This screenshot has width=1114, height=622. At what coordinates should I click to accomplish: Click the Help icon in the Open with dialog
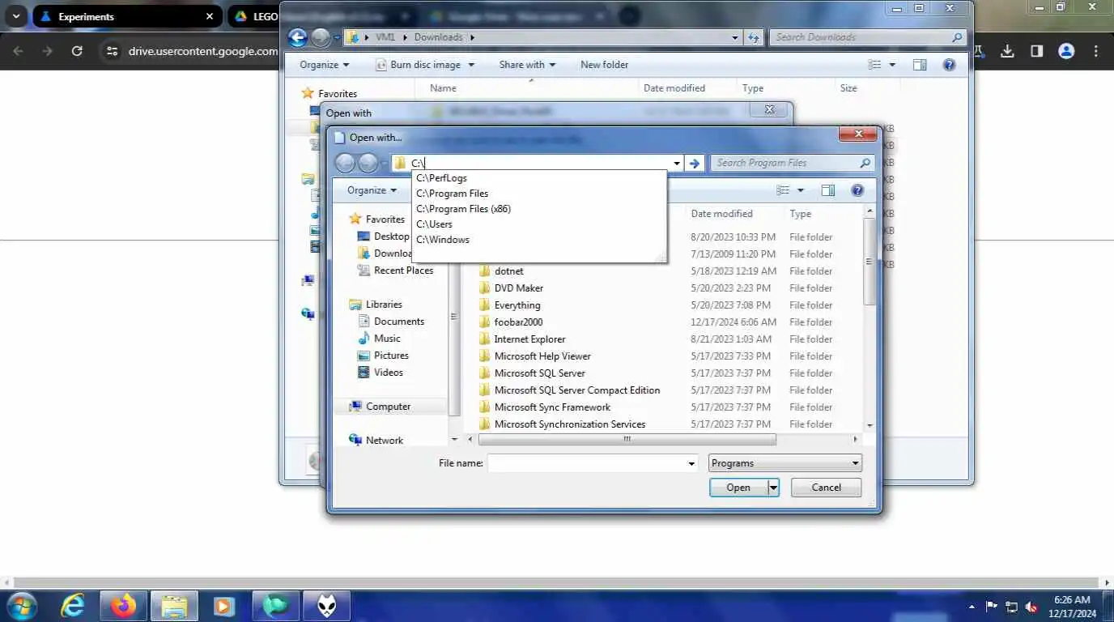[x=857, y=190]
